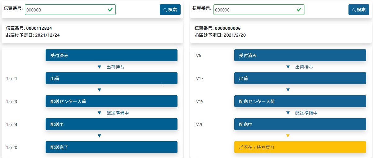The image size is (373, 158).
Task: Click the 配送完了 step bar
Action: point(111,147)
